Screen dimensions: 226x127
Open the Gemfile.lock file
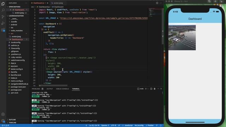tap(16, 75)
